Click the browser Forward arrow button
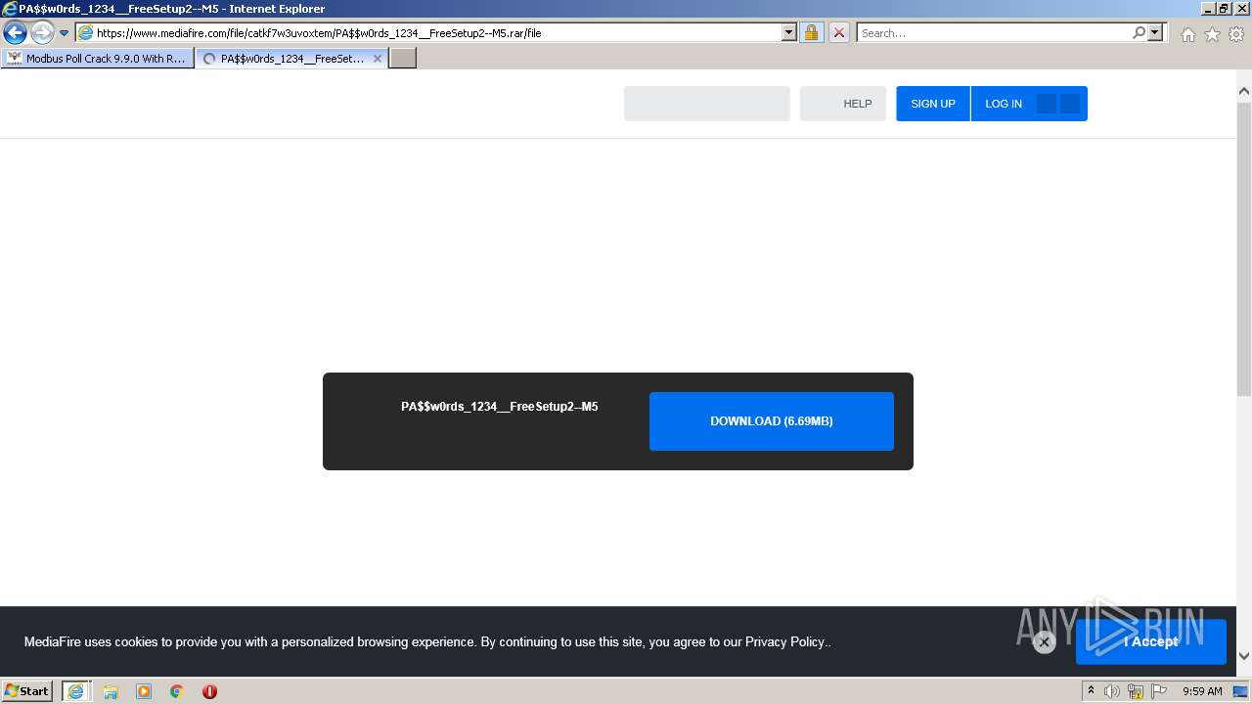The width and height of the screenshot is (1252, 704). tap(42, 33)
